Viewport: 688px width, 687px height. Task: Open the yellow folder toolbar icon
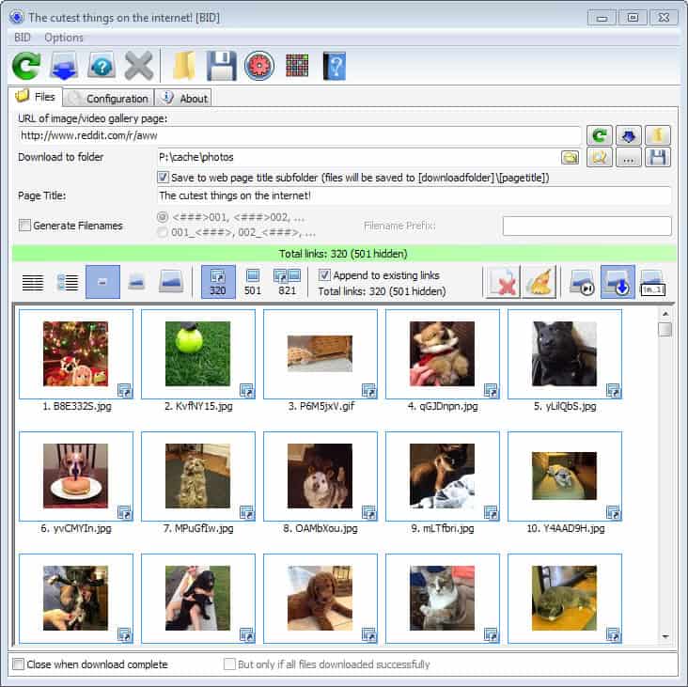click(x=184, y=66)
